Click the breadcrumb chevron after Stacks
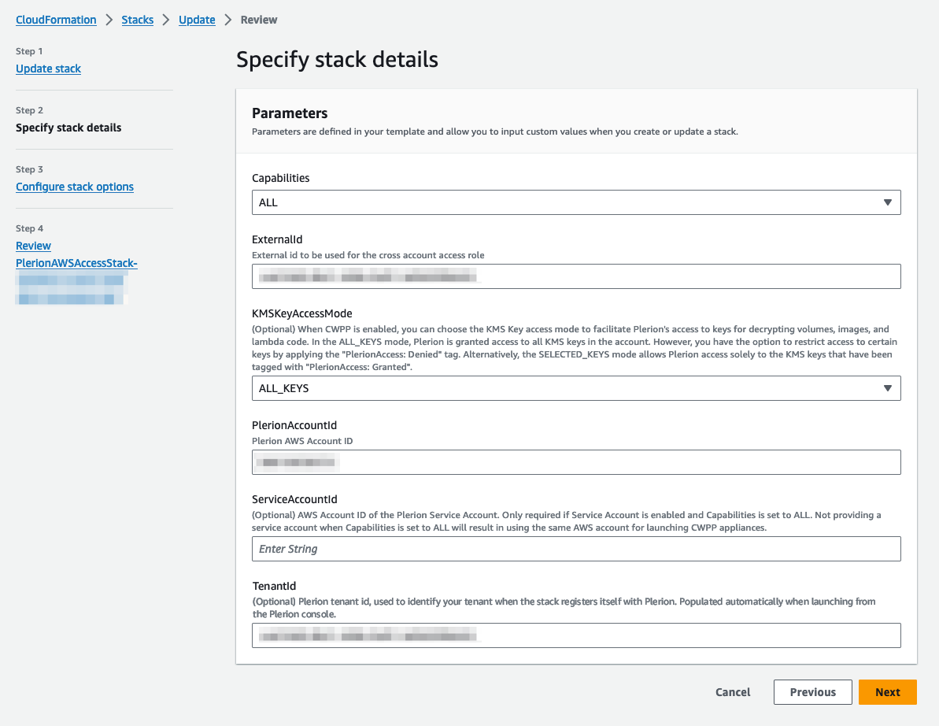The height and width of the screenshot is (726, 939). (x=166, y=20)
